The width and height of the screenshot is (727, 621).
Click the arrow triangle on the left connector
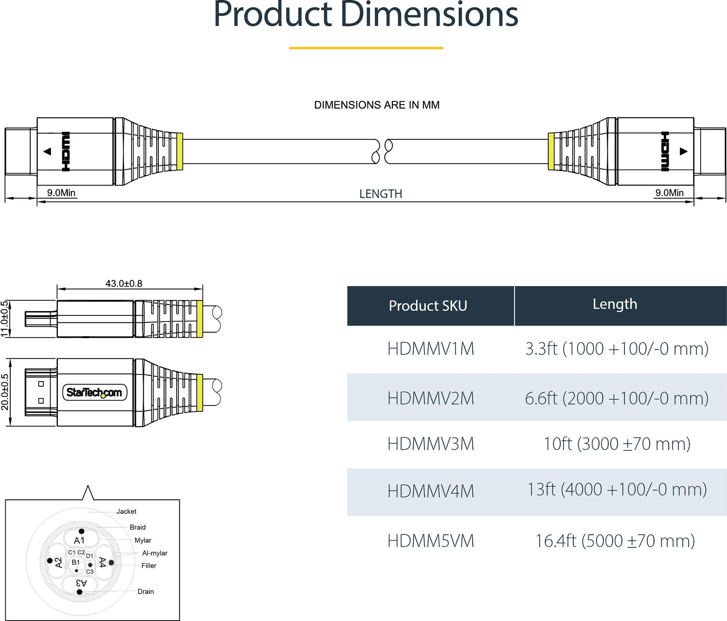pos(47,151)
